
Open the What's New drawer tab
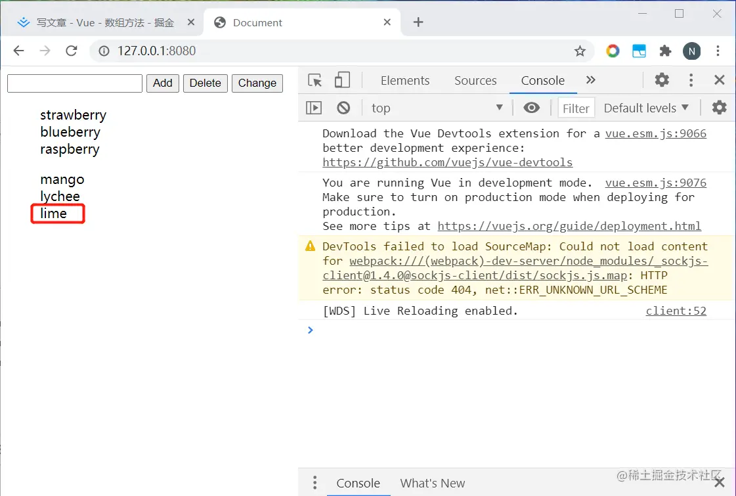point(432,484)
